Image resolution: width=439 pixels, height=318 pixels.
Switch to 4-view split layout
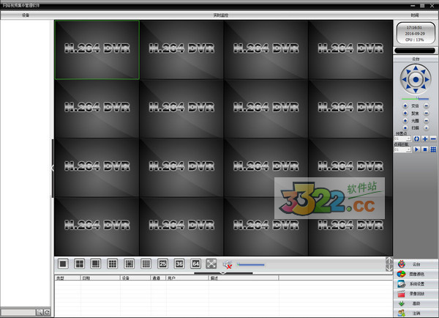pyautogui.click(x=80, y=264)
